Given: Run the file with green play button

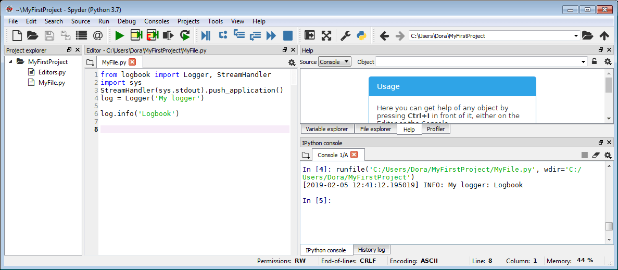Looking at the screenshot, I should (x=120, y=35).
